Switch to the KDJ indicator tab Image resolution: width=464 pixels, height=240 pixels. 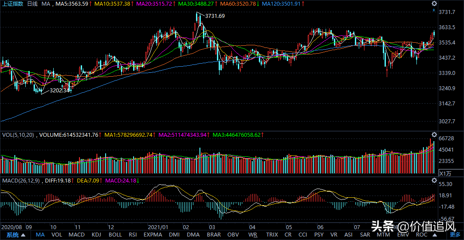click(96, 235)
